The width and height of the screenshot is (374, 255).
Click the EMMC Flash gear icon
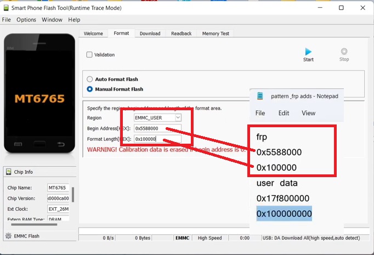tap(8, 236)
